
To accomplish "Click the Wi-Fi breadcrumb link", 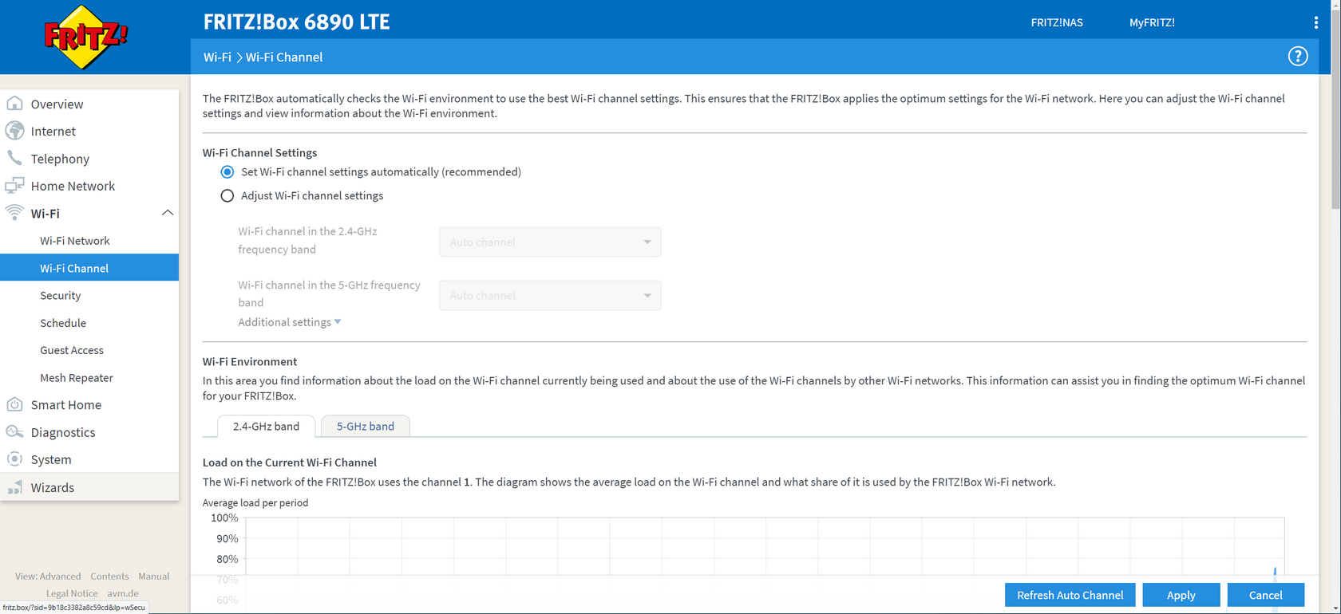I will coord(217,57).
